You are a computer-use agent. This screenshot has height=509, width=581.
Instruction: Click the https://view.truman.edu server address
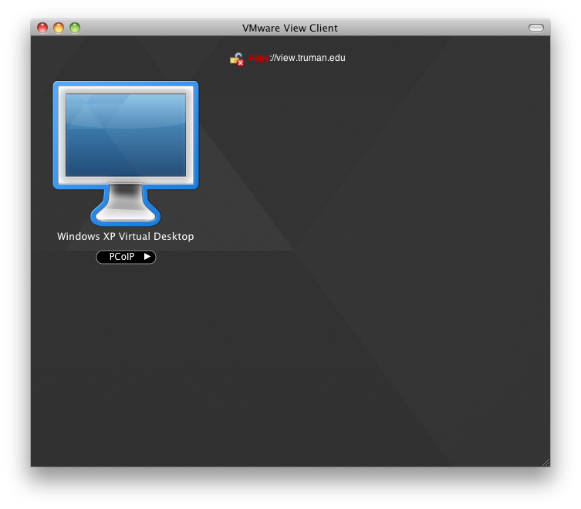tap(297, 58)
